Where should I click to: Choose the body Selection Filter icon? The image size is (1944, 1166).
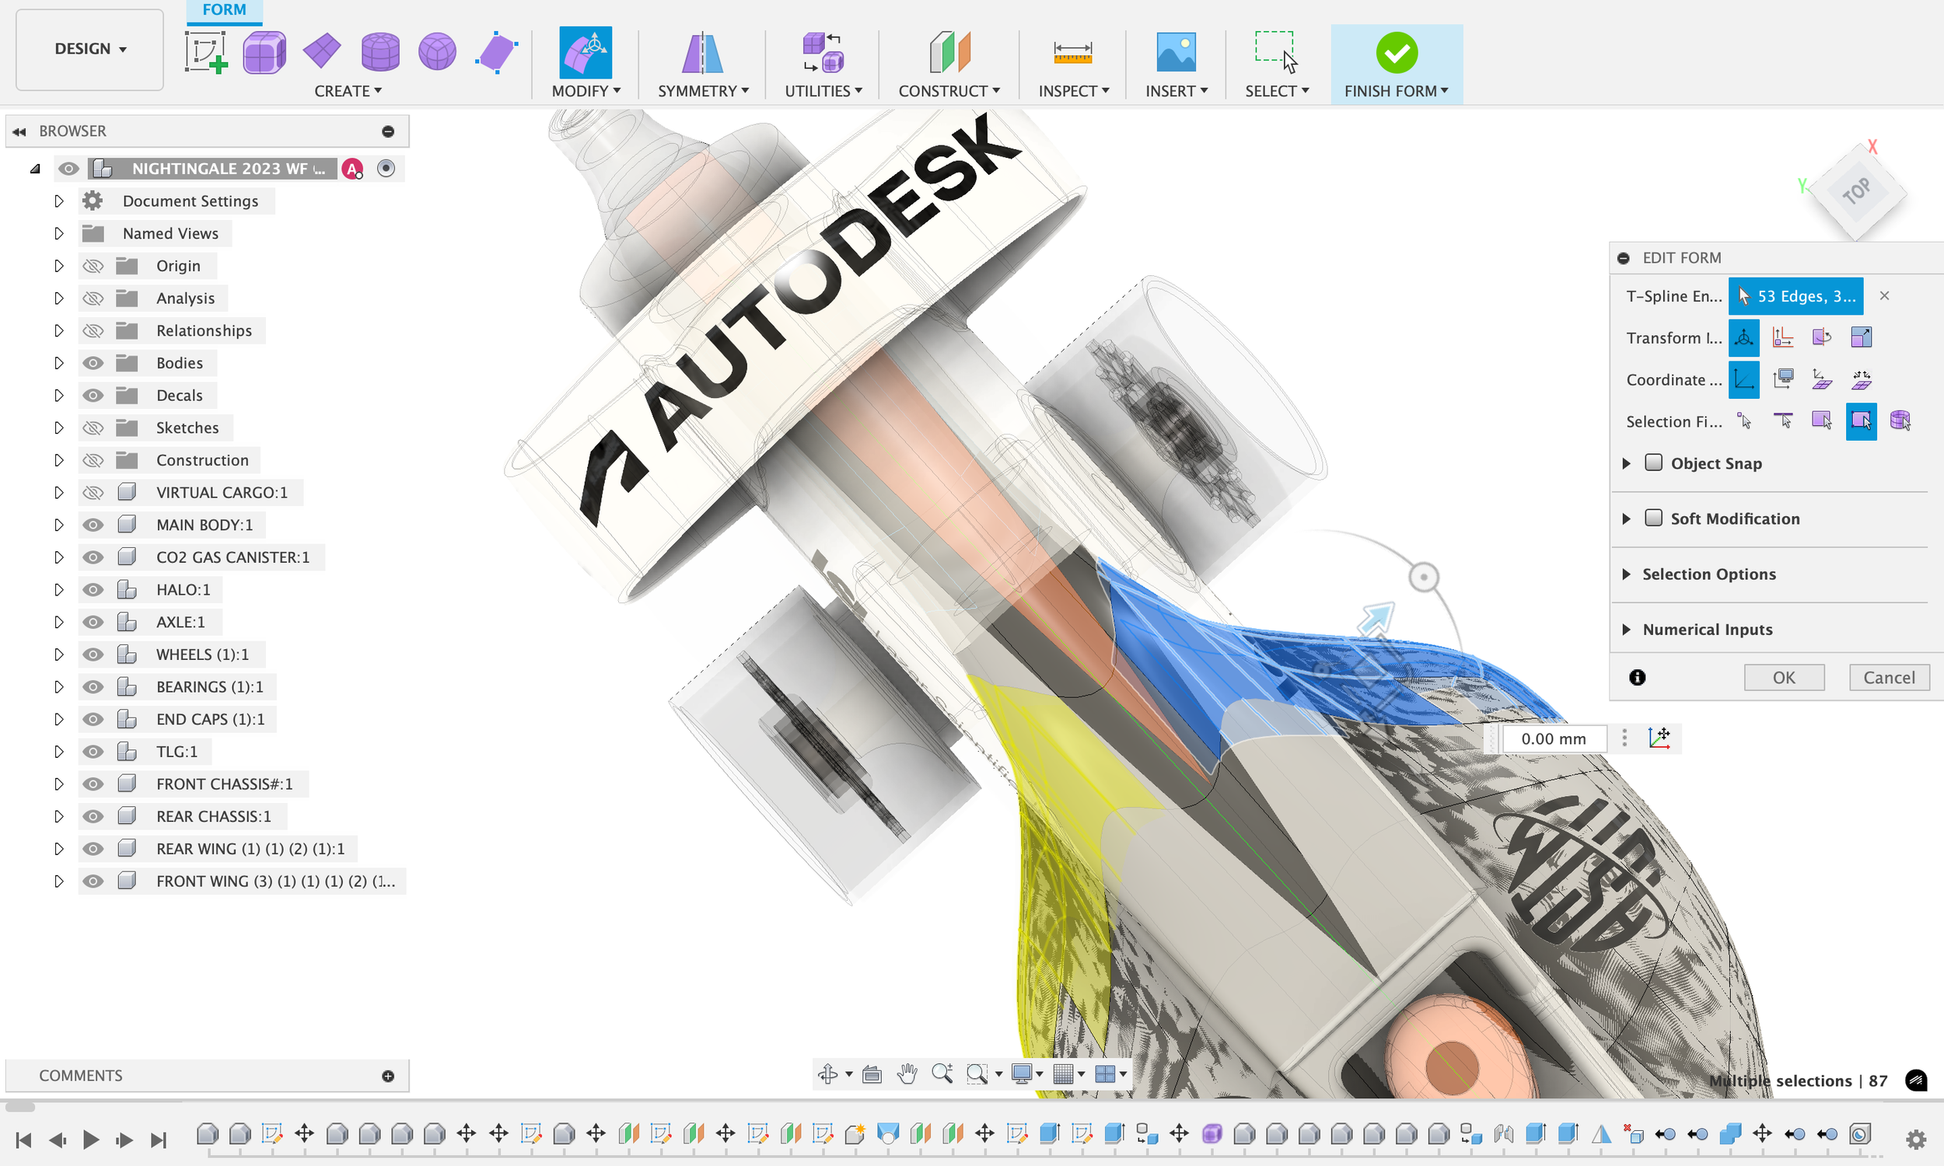coord(1900,421)
